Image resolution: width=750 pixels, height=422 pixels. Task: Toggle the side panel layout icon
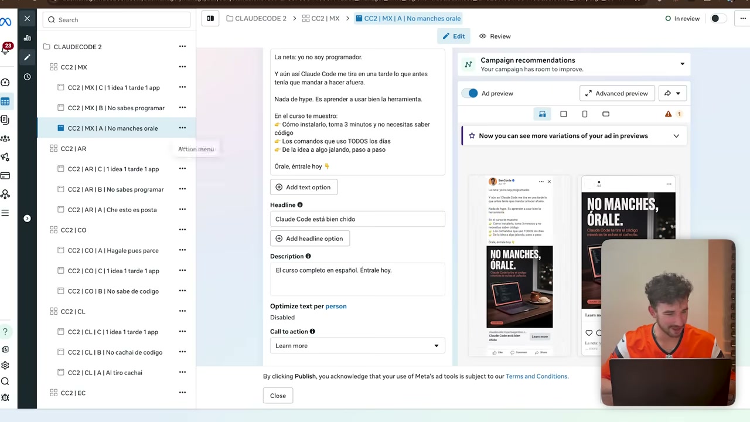pos(210,19)
